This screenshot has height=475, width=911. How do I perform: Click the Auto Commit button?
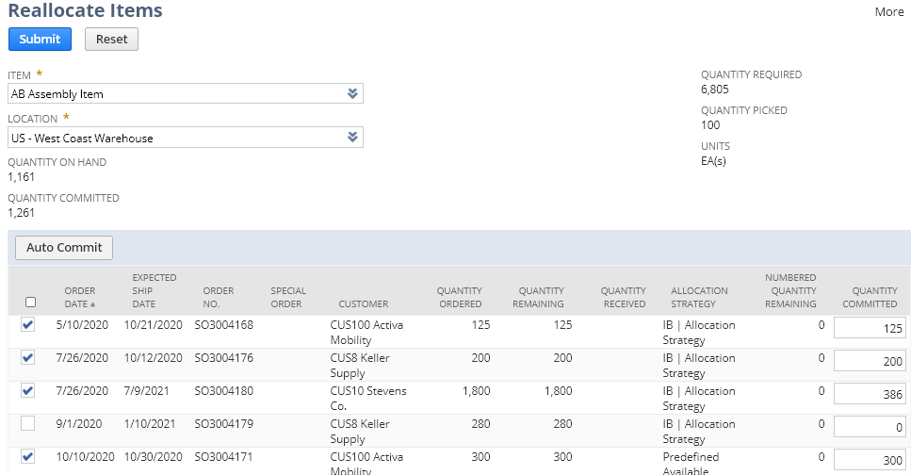64,248
